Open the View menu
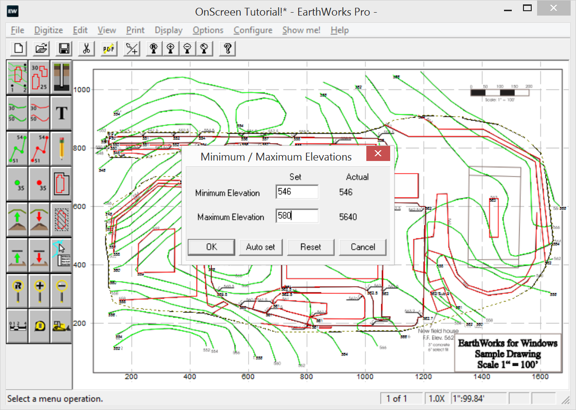Screen dimensions: 576x410 (107, 30)
